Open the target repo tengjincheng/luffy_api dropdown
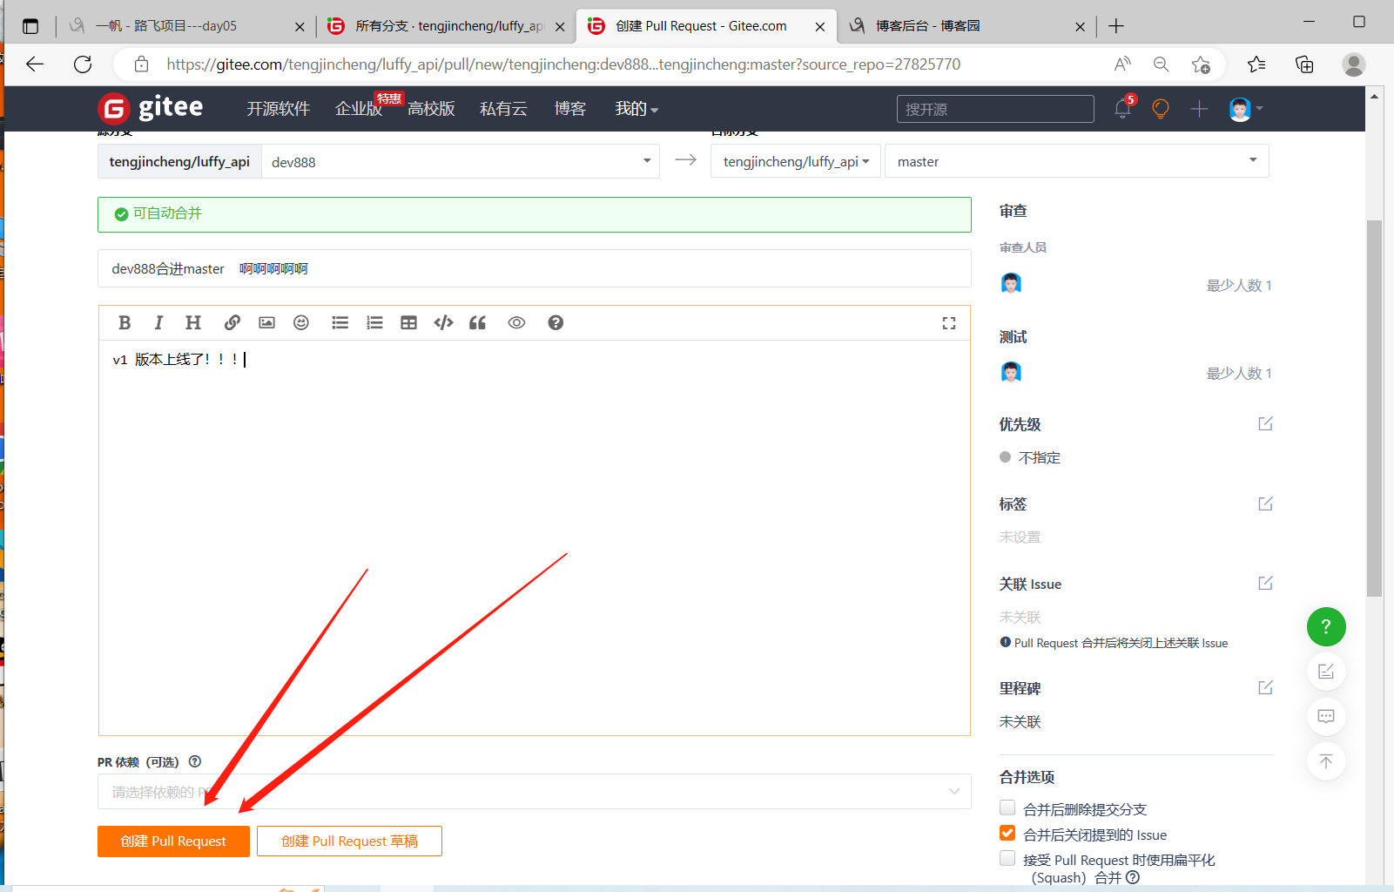 [x=796, y=161]
